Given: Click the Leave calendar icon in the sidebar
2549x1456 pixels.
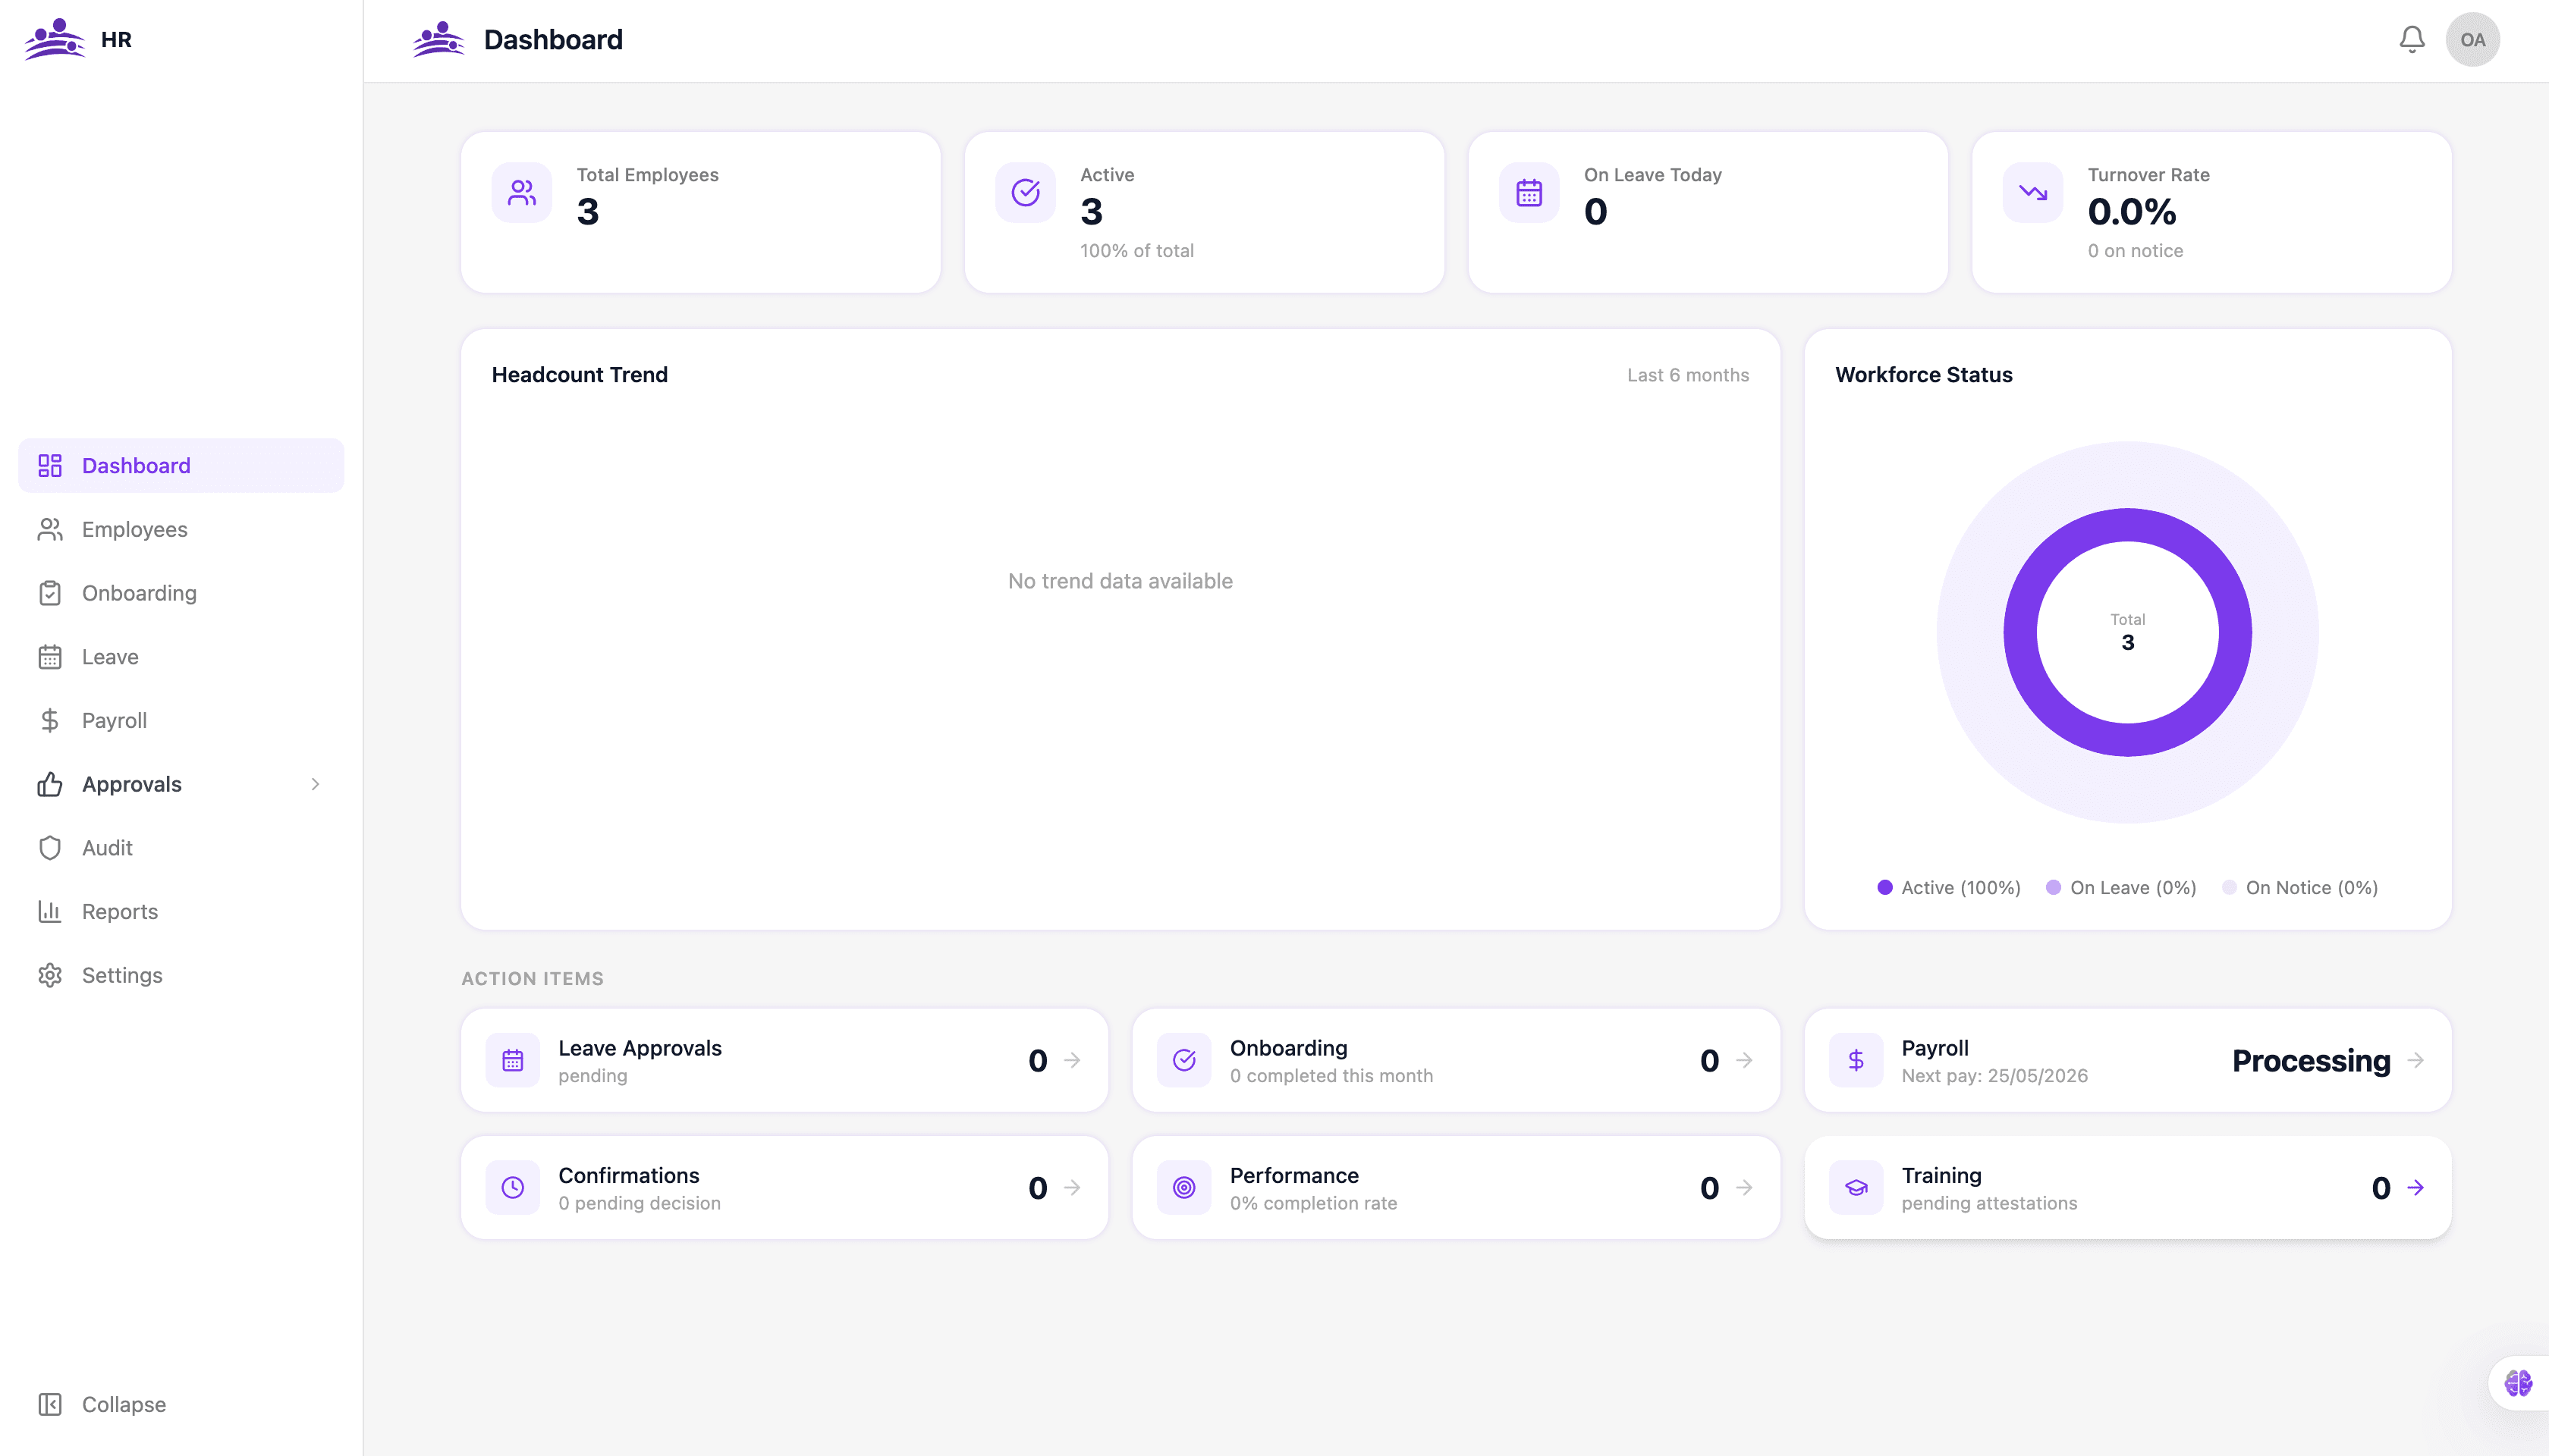Looking at the screenshot, I should click(x=50, y=657).
